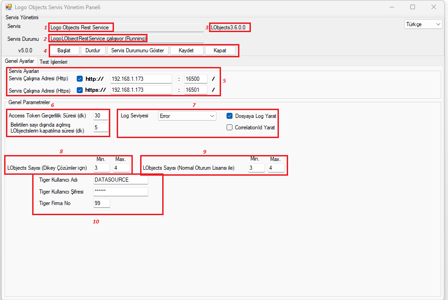Minimize the window
This screenshot has height=300, width=448.
[392, 7]
